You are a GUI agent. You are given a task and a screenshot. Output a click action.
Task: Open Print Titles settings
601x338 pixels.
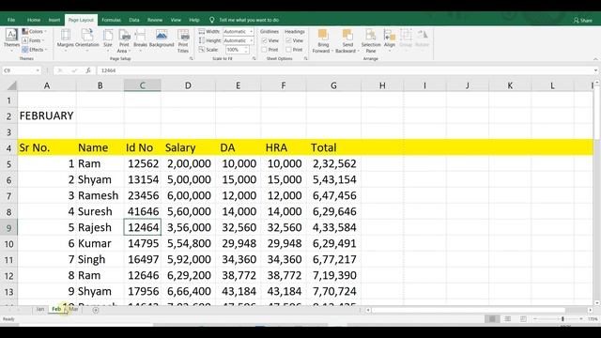(183, 40)
